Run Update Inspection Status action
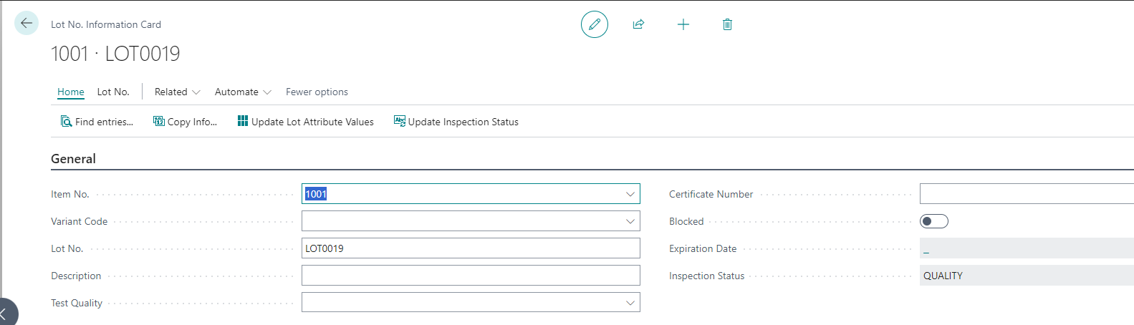The height and width of the screenshot is (325, 1134). [456, 122]
